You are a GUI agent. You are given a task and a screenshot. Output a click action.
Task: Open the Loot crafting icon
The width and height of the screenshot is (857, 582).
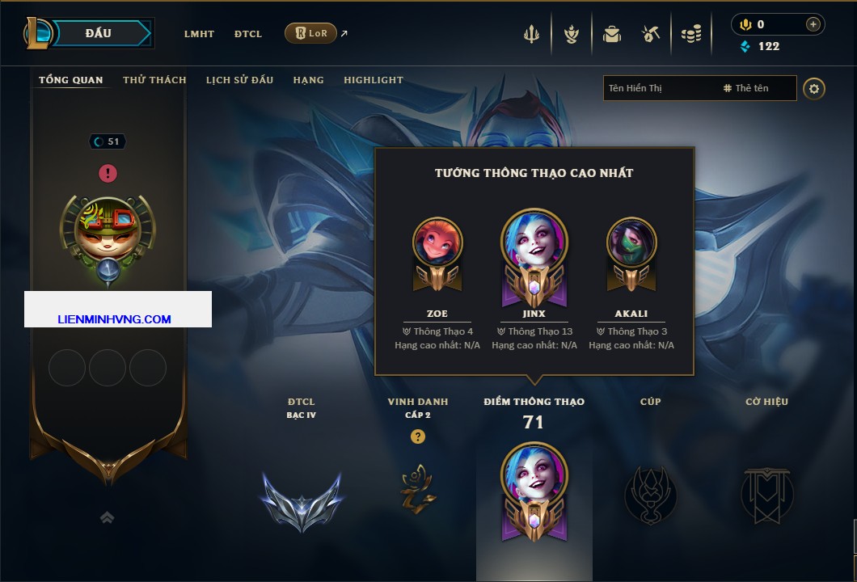click(x=572, y=34)
